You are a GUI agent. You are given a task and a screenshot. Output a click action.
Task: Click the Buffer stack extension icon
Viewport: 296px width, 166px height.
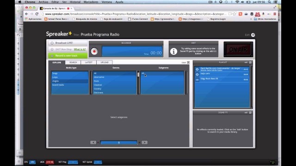click(252, 14)
